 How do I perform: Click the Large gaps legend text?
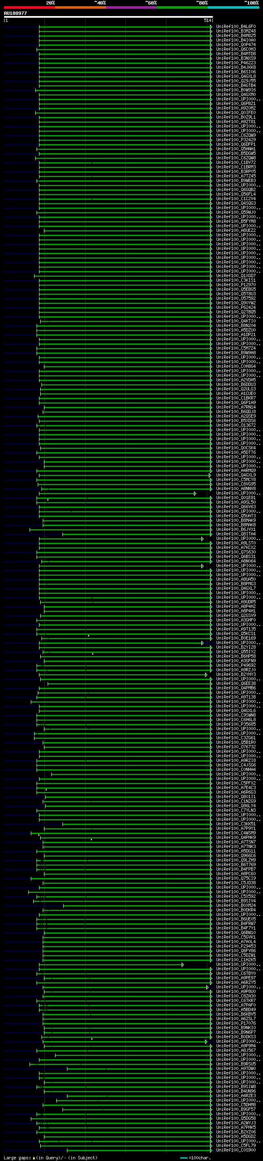click(17, 1157)
